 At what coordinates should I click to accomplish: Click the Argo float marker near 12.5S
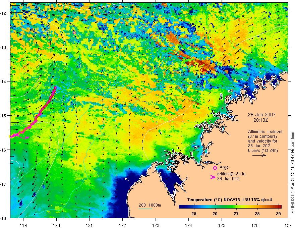pyautogui.click(x=74, y=33)
